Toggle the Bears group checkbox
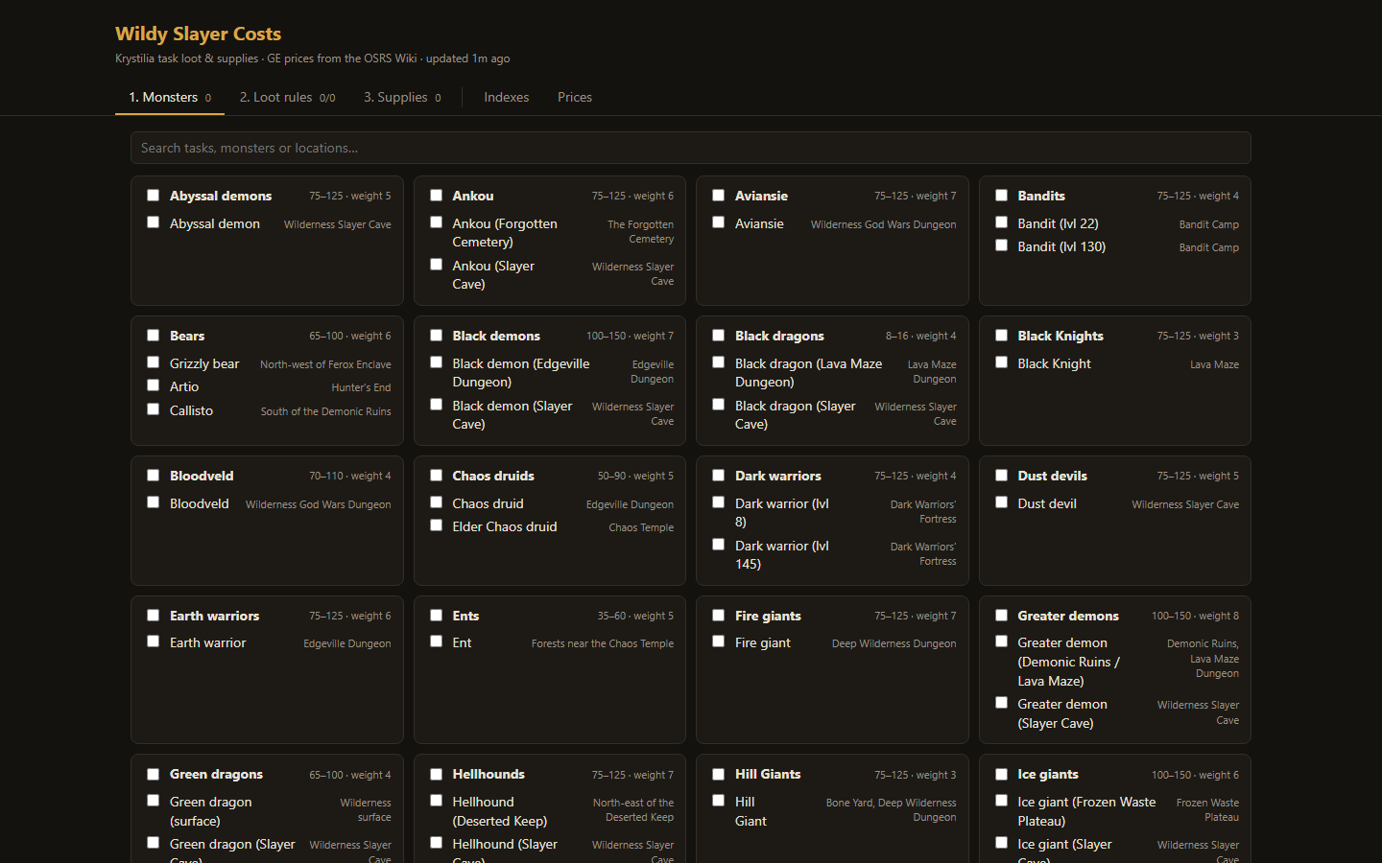1382x863 pixels. (x=153, y=336)
